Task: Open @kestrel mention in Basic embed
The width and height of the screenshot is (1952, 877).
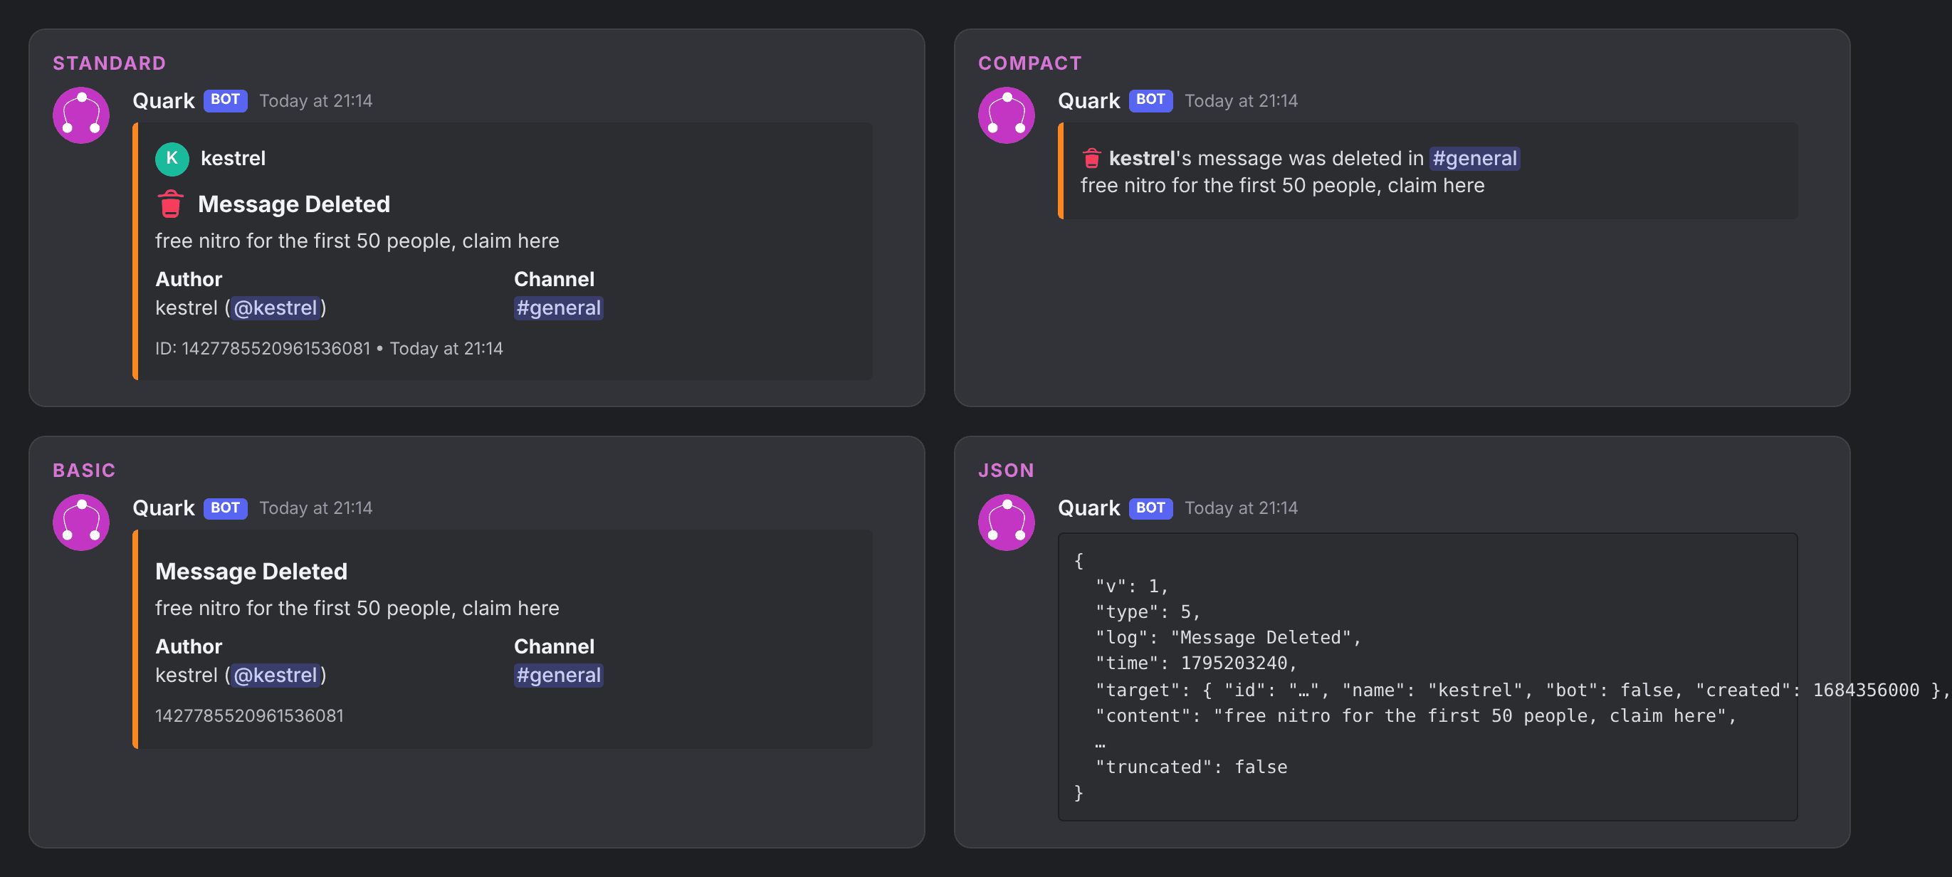Action: [275, 676]
